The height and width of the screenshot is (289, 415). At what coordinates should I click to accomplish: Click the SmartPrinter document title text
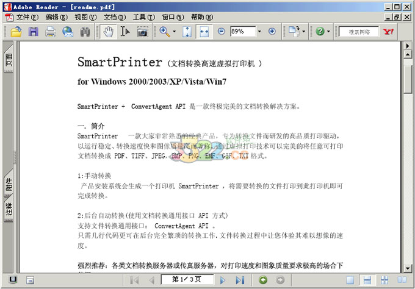[120, 62]
